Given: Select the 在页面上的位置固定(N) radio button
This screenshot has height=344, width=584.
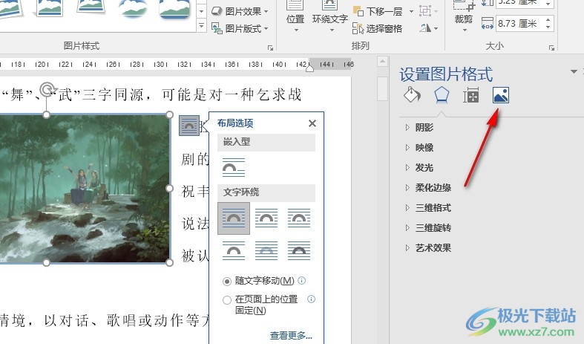Looking at the screenshot, I should [227, 300].
